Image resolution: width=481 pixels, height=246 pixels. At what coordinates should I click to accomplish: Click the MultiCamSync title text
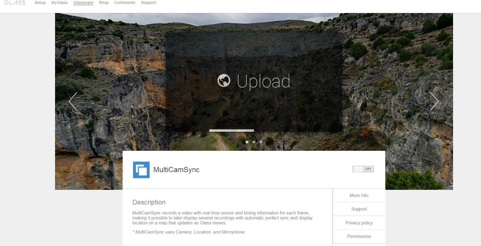point(176,170)
